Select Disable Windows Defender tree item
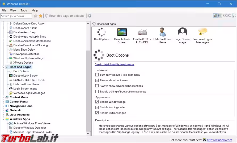 (29, 128)
